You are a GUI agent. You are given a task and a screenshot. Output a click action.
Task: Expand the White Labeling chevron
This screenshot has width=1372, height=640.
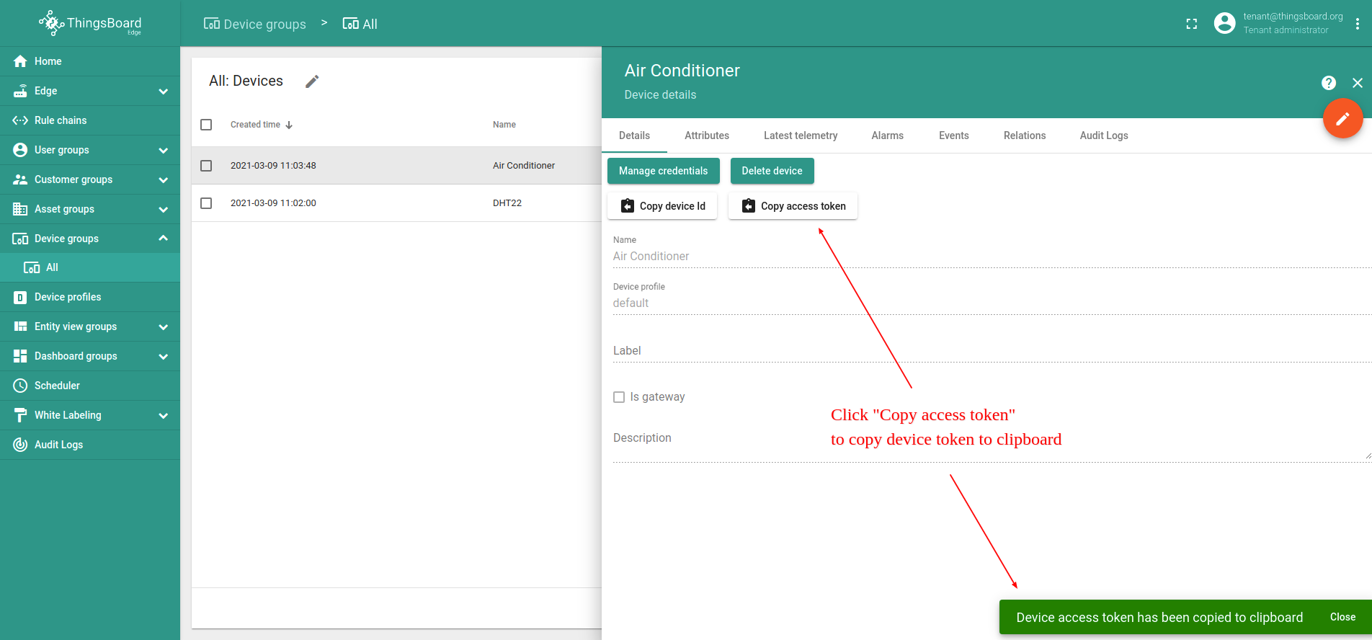(164, 416)
